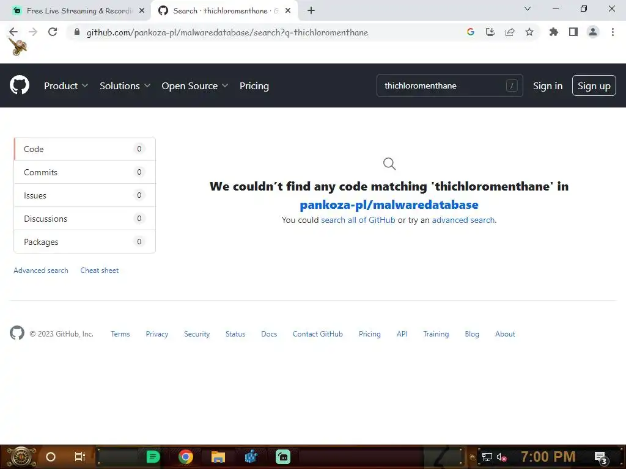Open the Windows Start button
626x469 pixels.
[x=21, y=457]
